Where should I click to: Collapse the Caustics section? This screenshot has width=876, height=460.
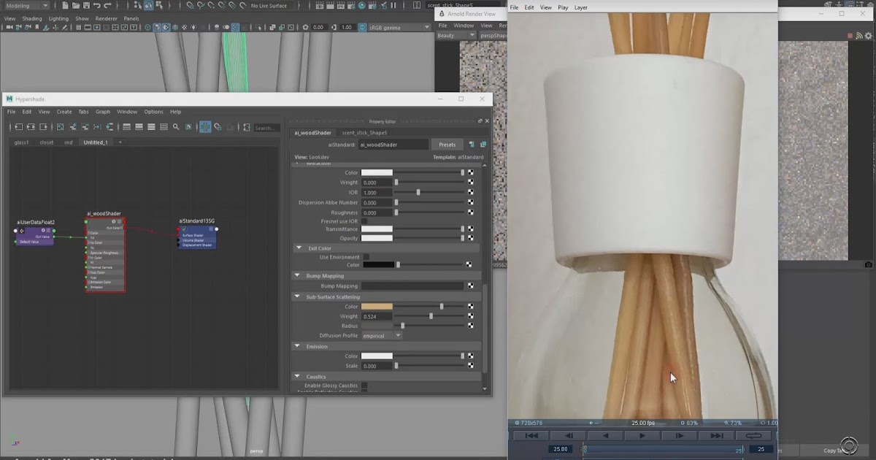(298, 377)
